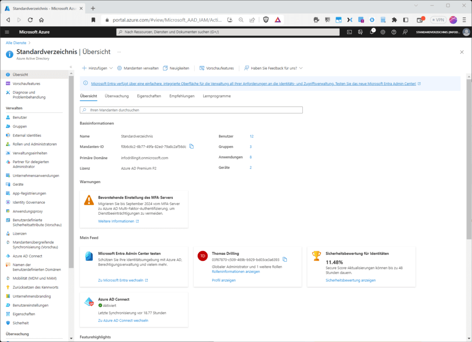Viewport: 472px width, 342px height.
Task: Open Neuigkeiten in the toolbar
Action: point(176,68)
